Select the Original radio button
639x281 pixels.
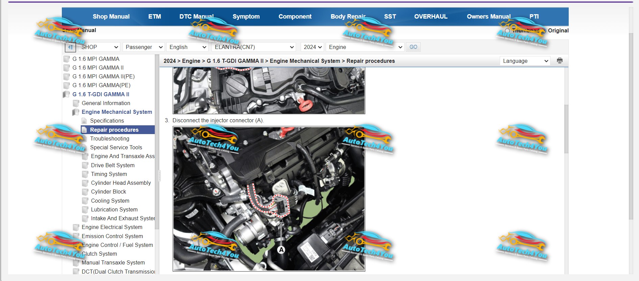(543, 31)
